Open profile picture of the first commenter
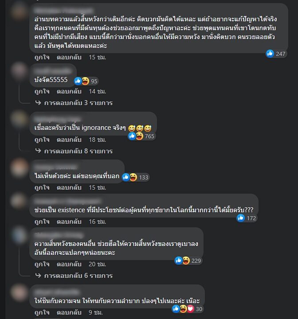The width and height of the screenshot is (298, 319). [19, 11]
